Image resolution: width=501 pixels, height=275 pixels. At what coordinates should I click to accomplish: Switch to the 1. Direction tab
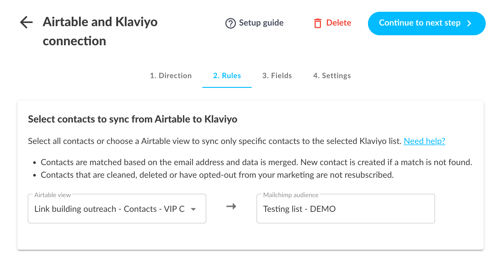[x=171, y=76]
